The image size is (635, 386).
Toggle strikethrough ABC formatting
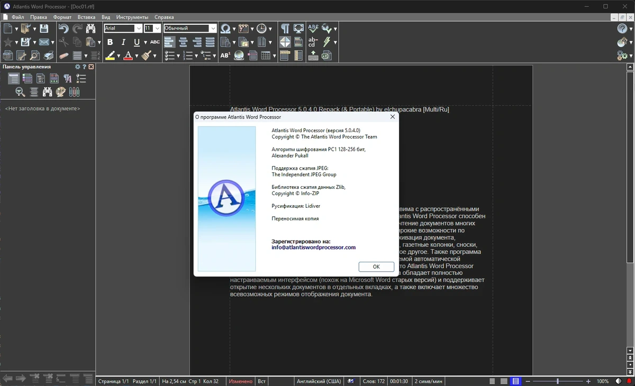[155, 42]
